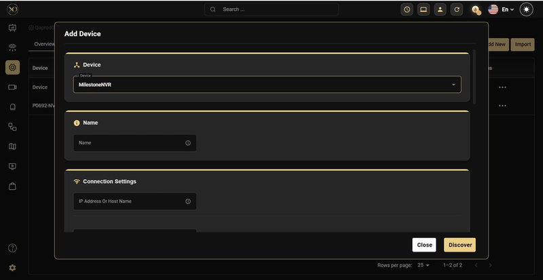The width and height of the screenshot is (543, 280).
Task: Open the bottom gold gear settings icon
Action: (x=12, y=268)
